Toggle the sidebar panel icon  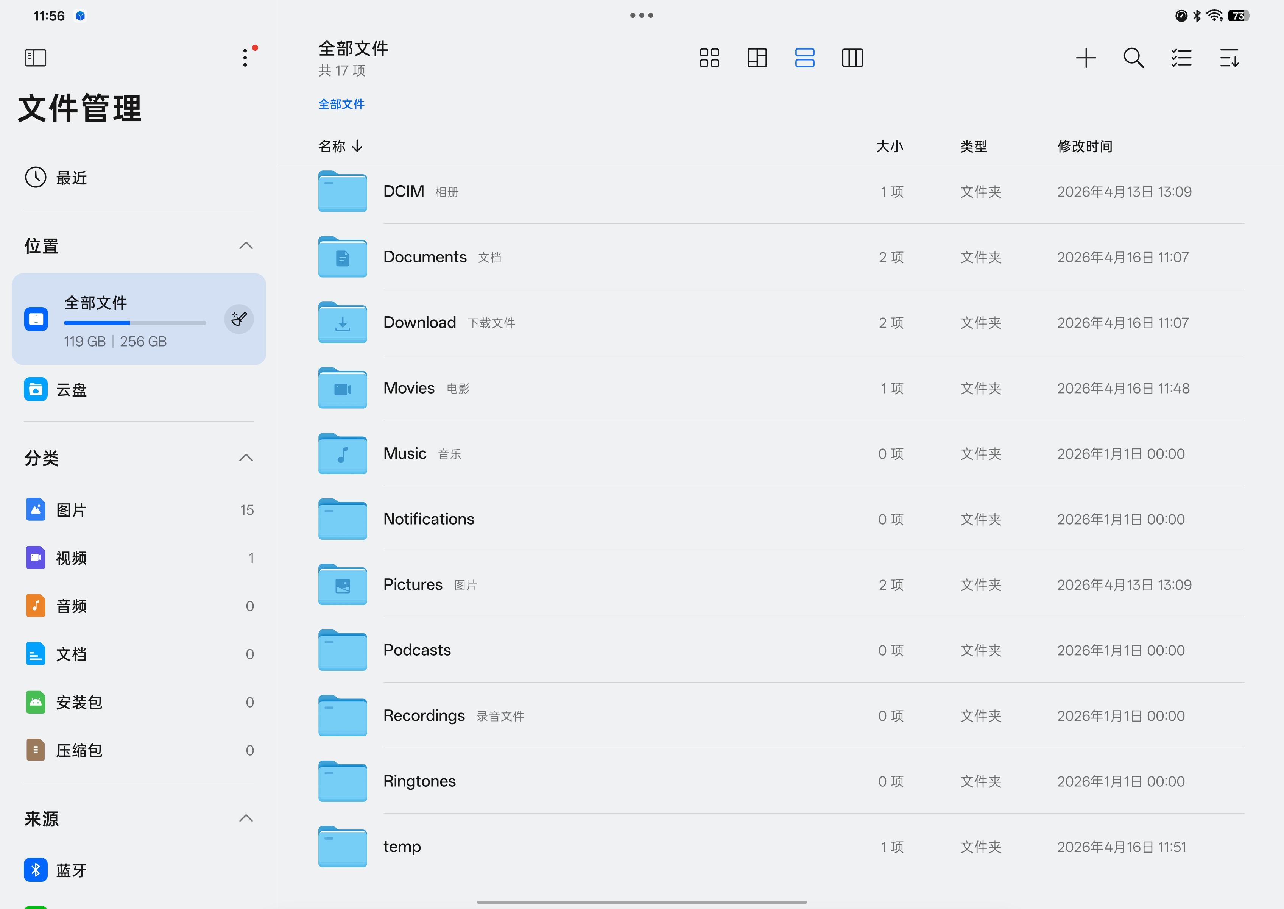tap(35, 58)
